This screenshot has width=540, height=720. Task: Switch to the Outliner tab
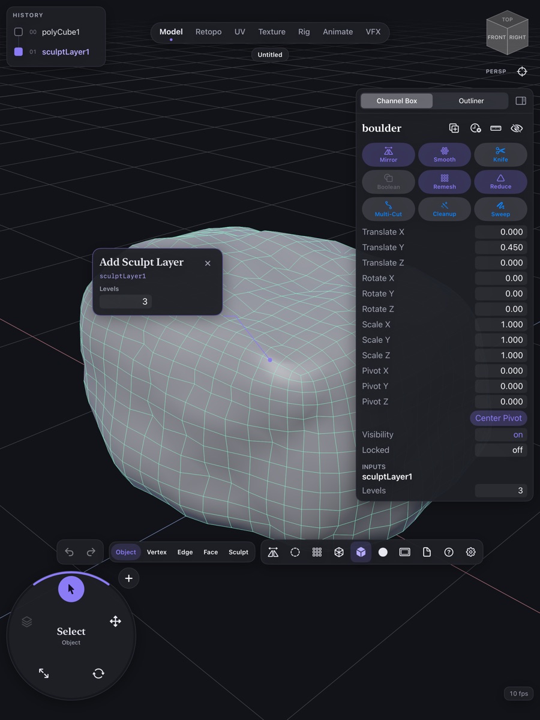(x=471, y=101)
